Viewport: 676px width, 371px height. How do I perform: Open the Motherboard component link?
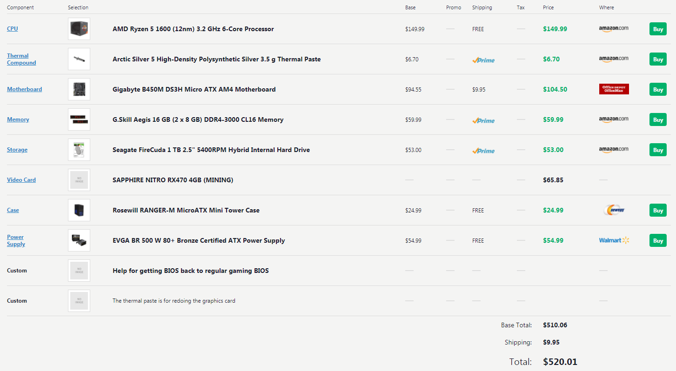24,89
